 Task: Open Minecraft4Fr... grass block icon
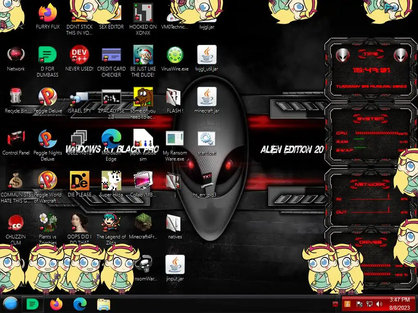point(143,223)
